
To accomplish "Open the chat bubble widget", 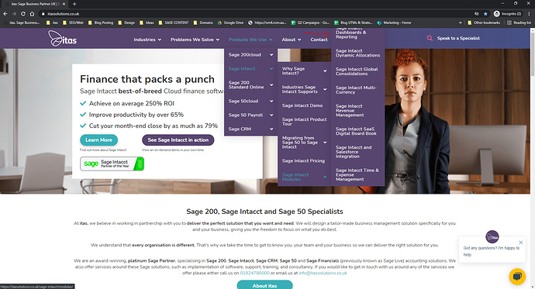I will click(x=517, y=277).
